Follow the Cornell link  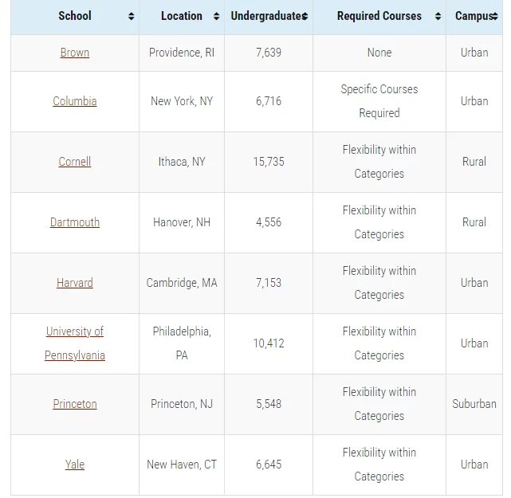tap(75, 162)
